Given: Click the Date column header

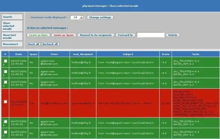Looking at the screenshot, I should coord(19,54).
